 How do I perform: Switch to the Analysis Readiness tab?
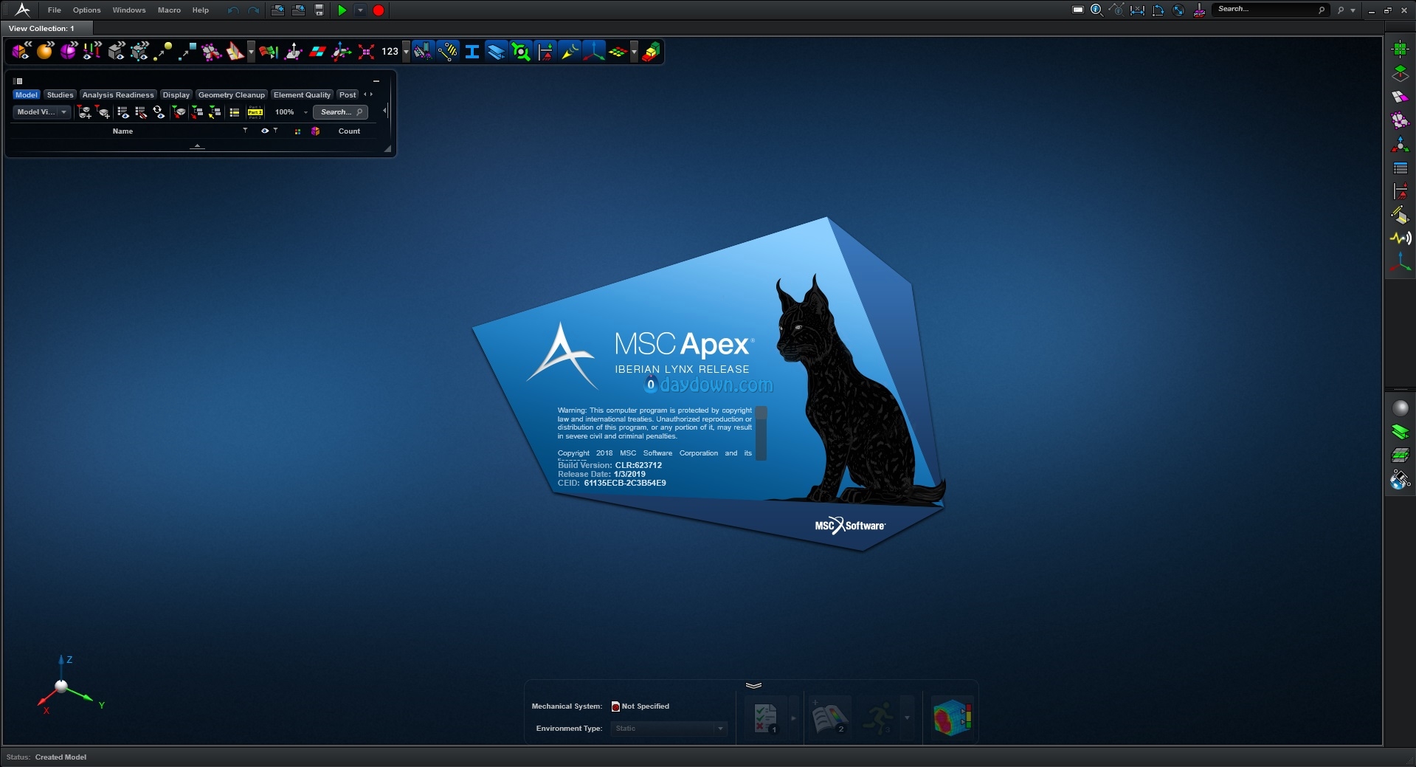point(118,94)
